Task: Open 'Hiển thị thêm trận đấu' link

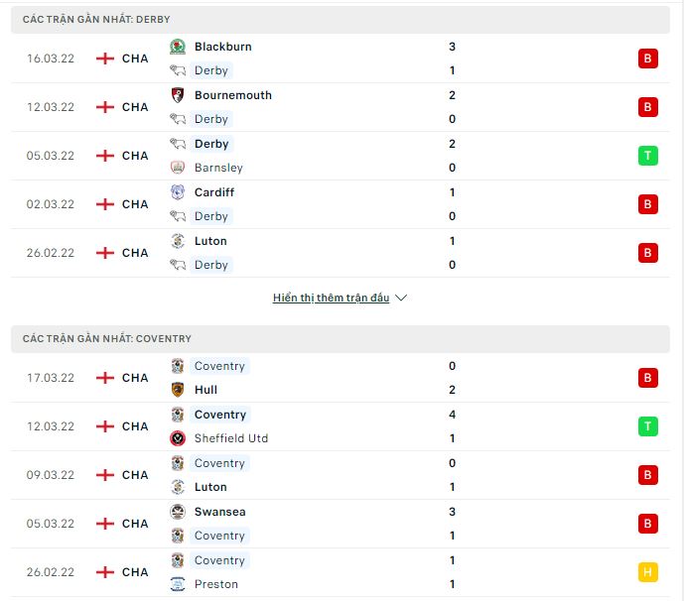Action: (x=332, y=298)
